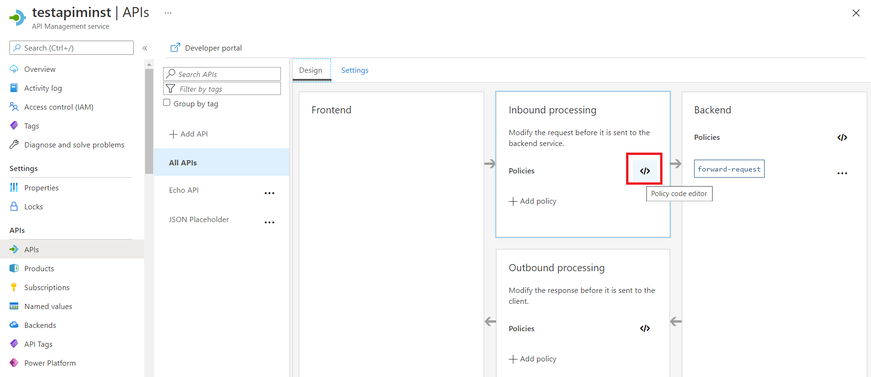The image size is (871, 377).
Task: Open API Tags page
Action: pyautogui.click(x=38, y=344)
